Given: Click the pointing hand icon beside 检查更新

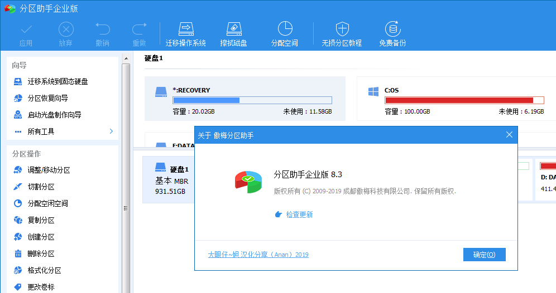Looking at the screenshot, I should pos(279,214).
